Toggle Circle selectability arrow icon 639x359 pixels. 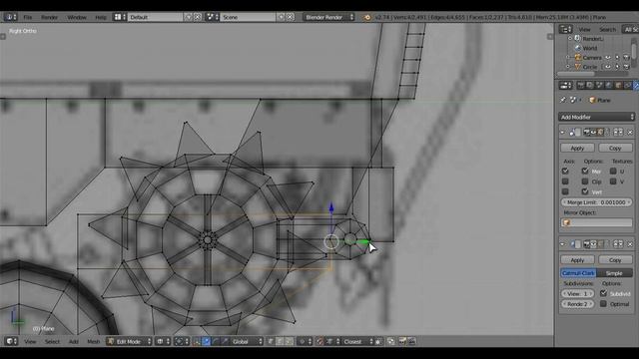(617, 67)
